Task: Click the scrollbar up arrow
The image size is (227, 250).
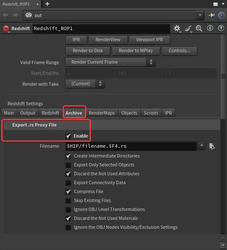Action: pos(223,238)
